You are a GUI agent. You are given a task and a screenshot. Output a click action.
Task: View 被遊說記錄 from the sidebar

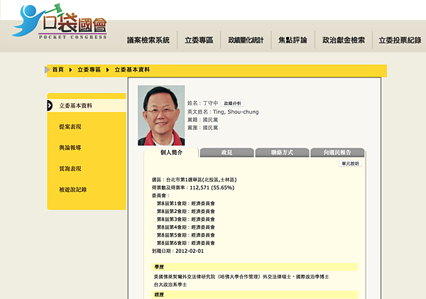pyautogui.click(x=73, y=190)
